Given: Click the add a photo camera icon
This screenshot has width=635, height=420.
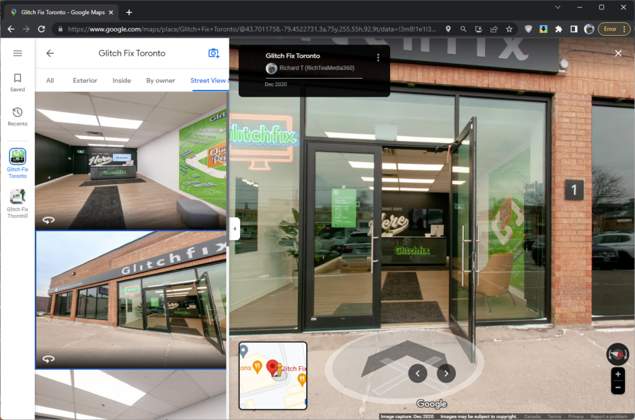Looking at the screenshot, I should [x=213, y=53].
